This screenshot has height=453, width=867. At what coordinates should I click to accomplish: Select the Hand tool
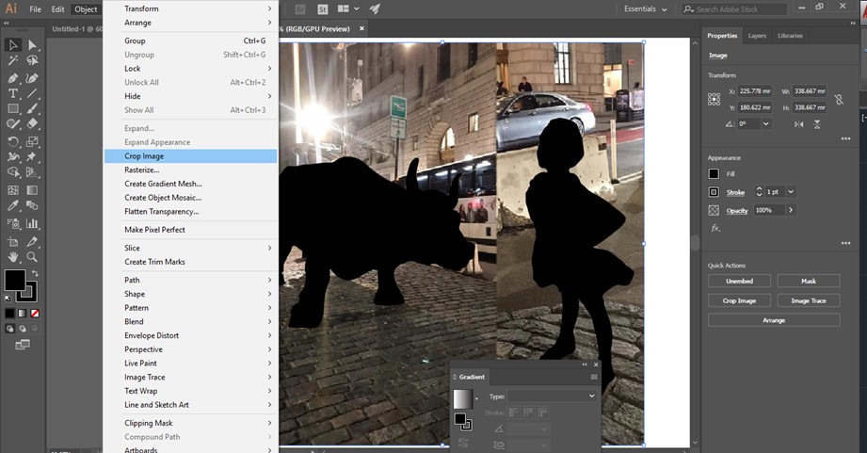coord(13,256)
